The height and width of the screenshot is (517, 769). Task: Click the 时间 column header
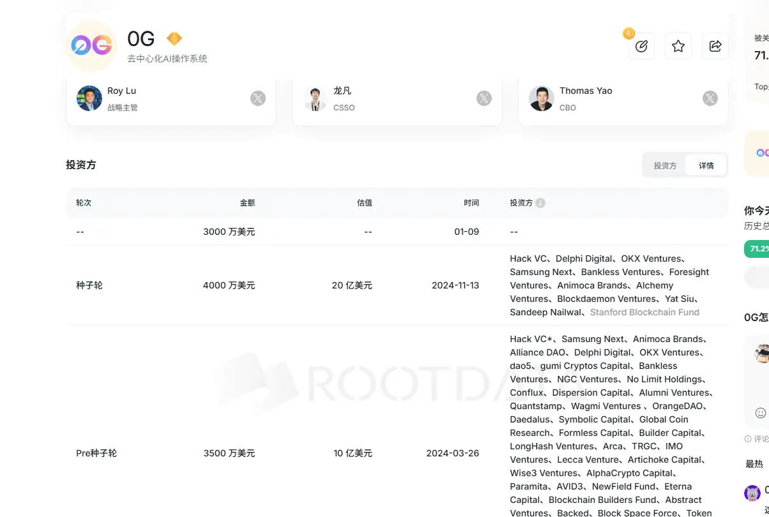click(x=471, y=203)
